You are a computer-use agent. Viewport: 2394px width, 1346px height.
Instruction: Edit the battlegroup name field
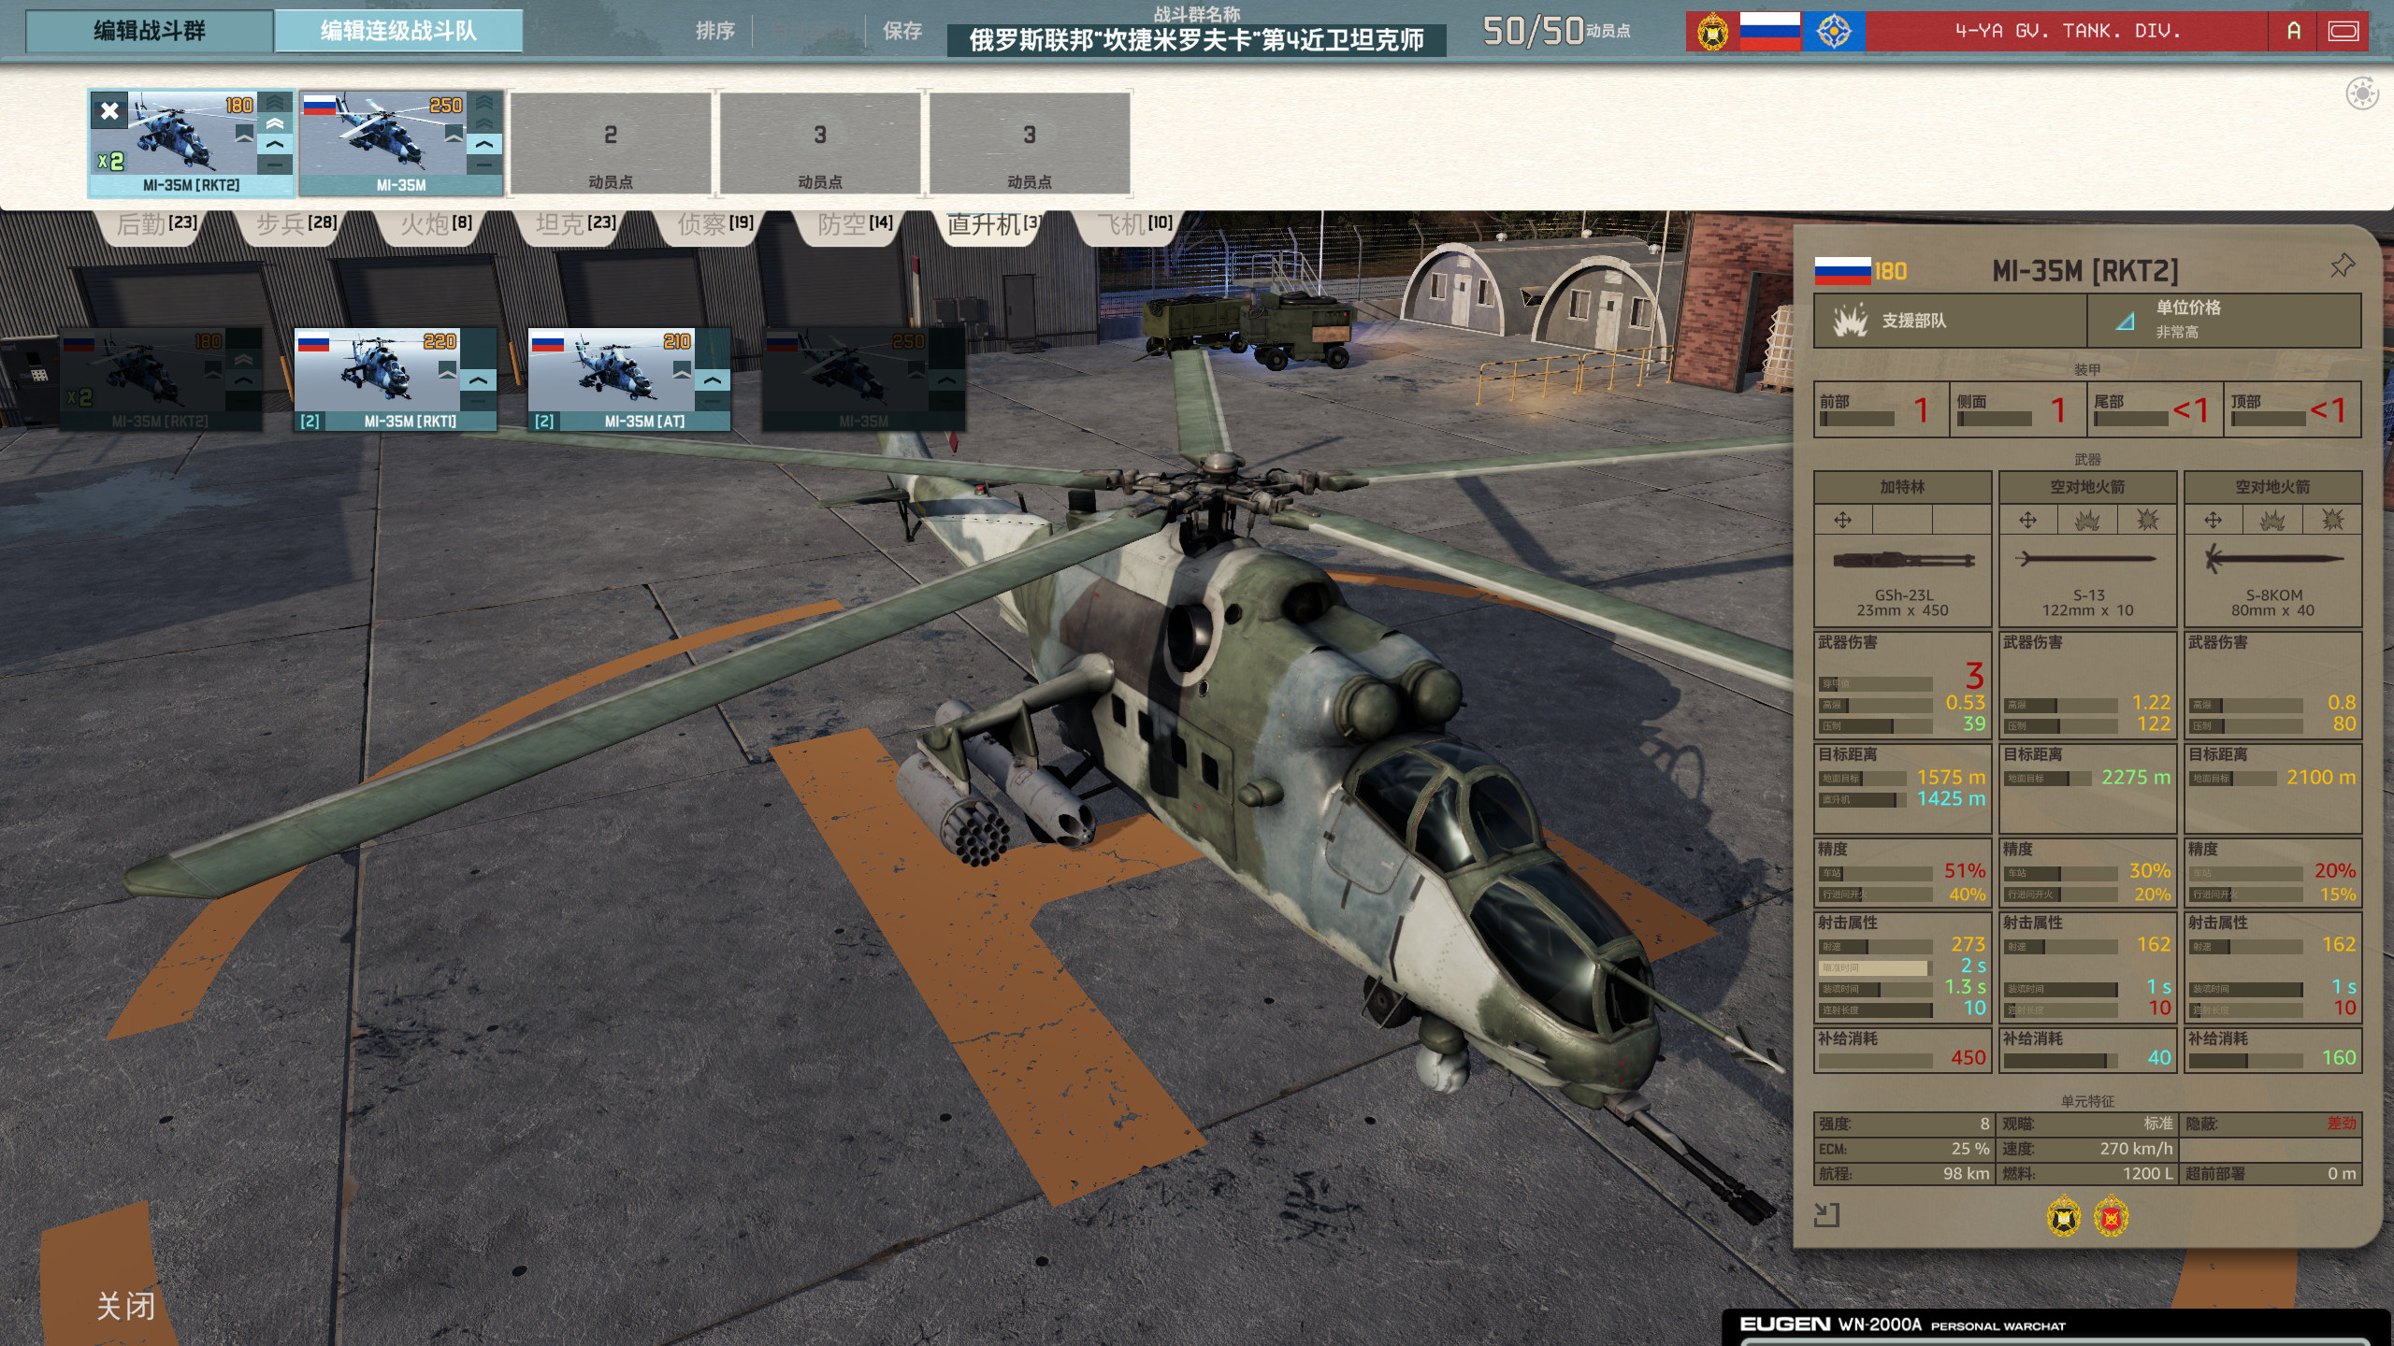coord(1196,40)
